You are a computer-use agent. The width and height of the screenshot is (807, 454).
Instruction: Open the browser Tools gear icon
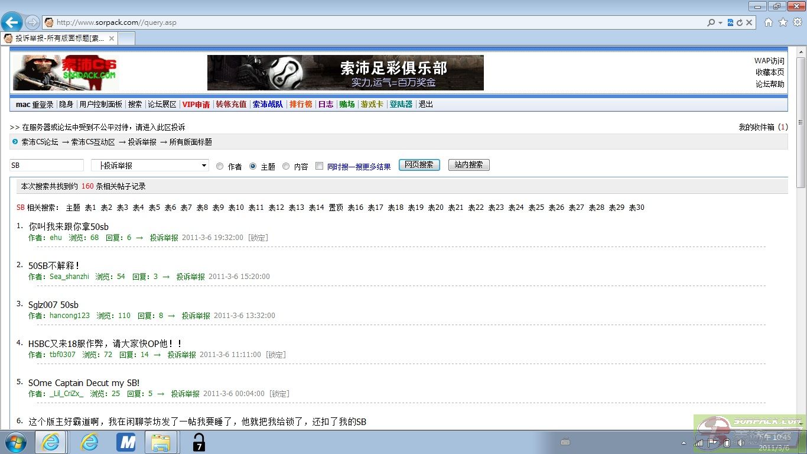(798, 22)
